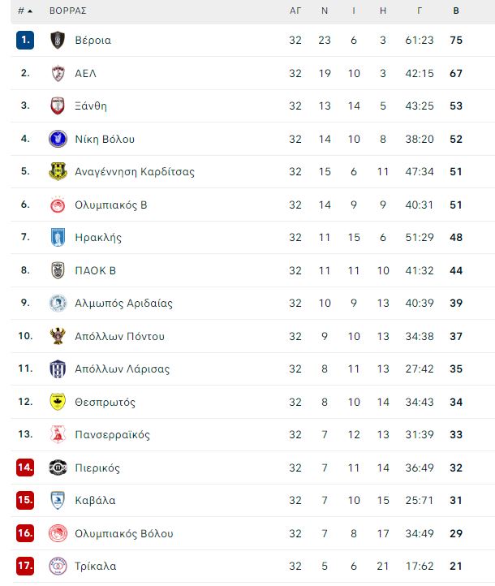
Task: Click the Αναγέννηση Καρδίτσας yellow-black logo
Action: pos(58,171)
